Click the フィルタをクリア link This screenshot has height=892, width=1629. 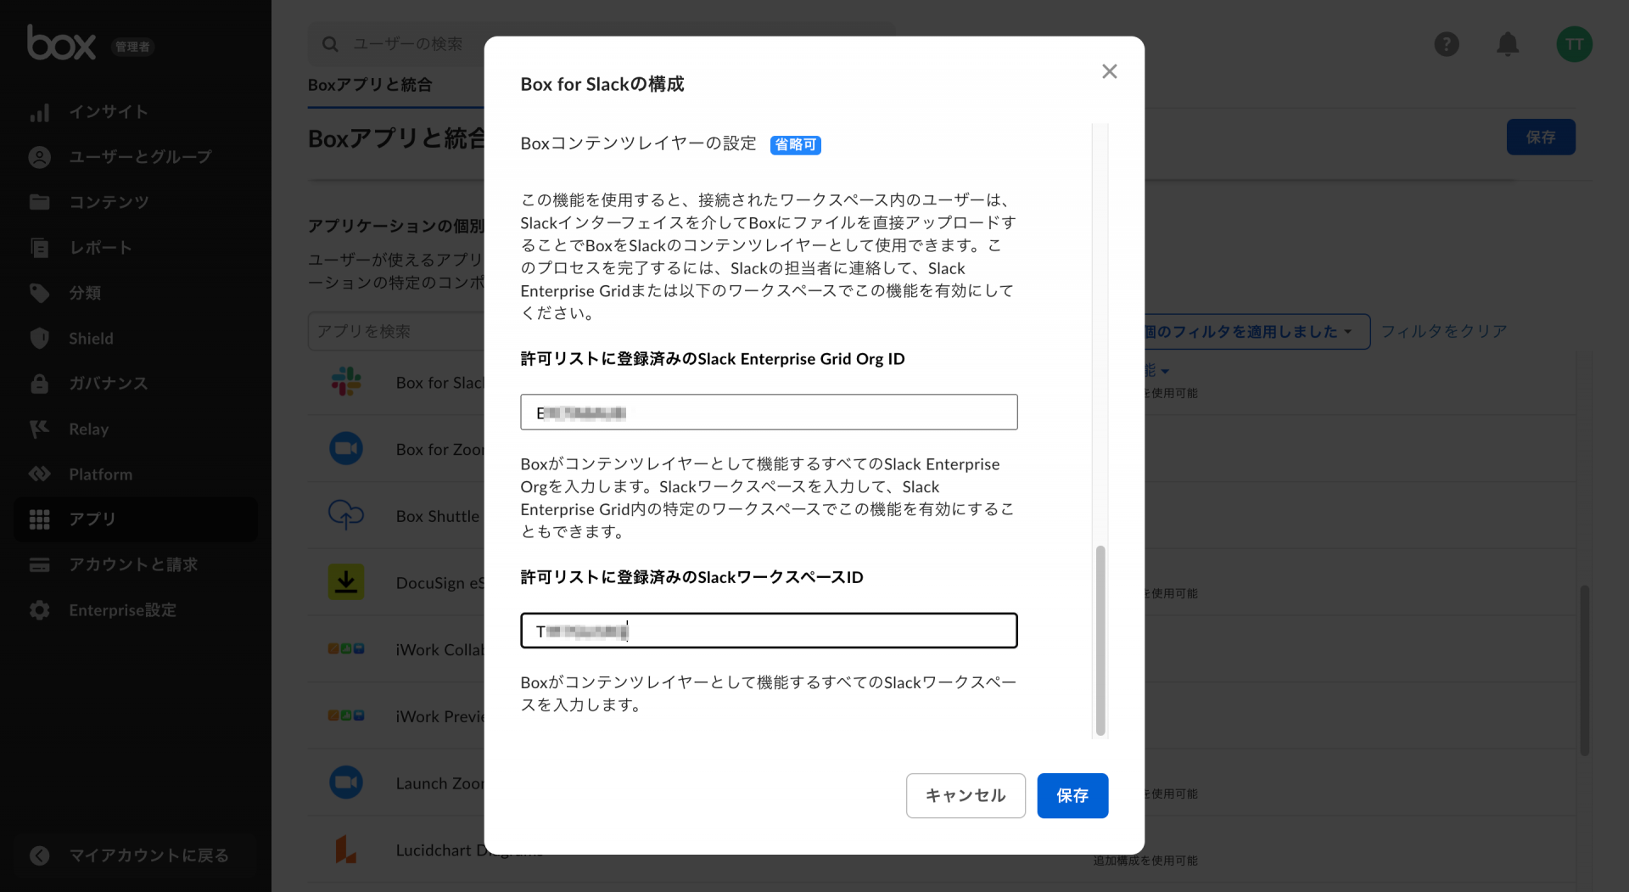pyautogui.click(x=1444, y=331)
